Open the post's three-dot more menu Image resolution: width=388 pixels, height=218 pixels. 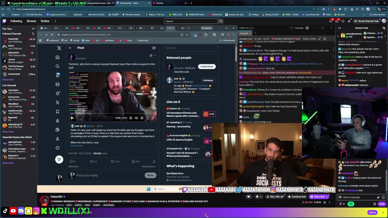pos(155,55)
